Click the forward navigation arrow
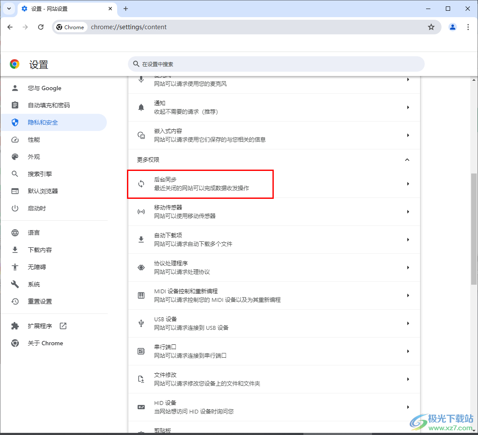This screenshot has height=435, width=478. (25, 27)
